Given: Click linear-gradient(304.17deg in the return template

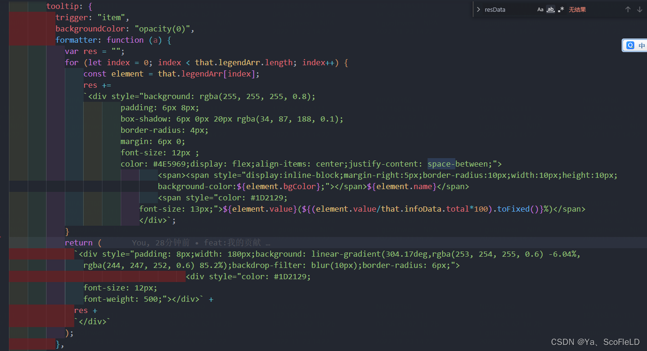Looking at the screenshot, I should pyautogui.click(x=370, y=254).
